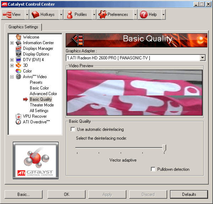Click the Displays Manager label
Viewport: 213px width, 204px height.
(x=38, y=48)
